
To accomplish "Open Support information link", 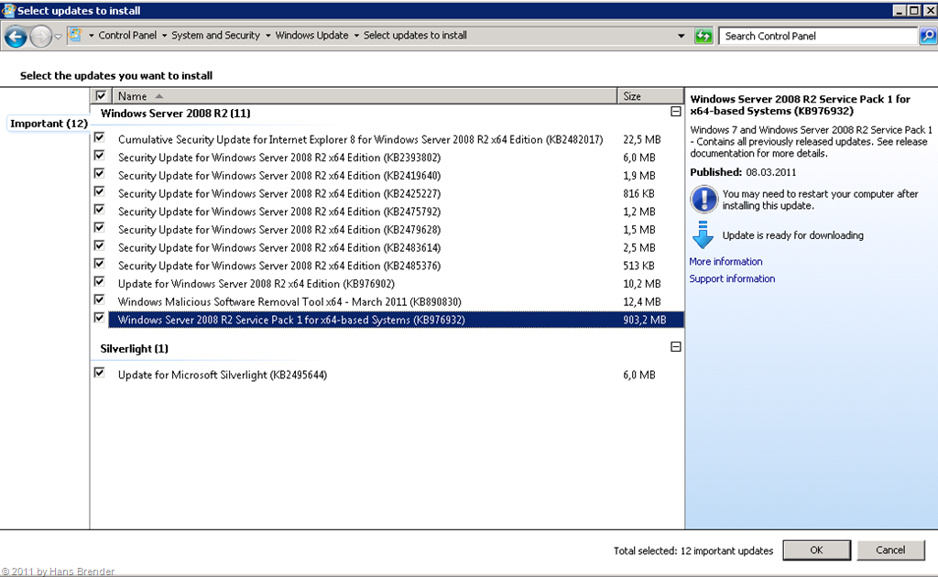I will click(732, 278).
